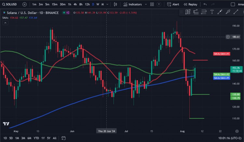Select the 3m timeframe
244x142 pixels.
pos(41,4)
